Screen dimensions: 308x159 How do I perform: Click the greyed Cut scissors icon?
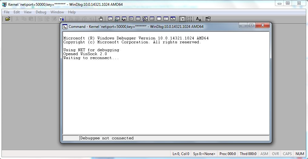click(17, 19)
